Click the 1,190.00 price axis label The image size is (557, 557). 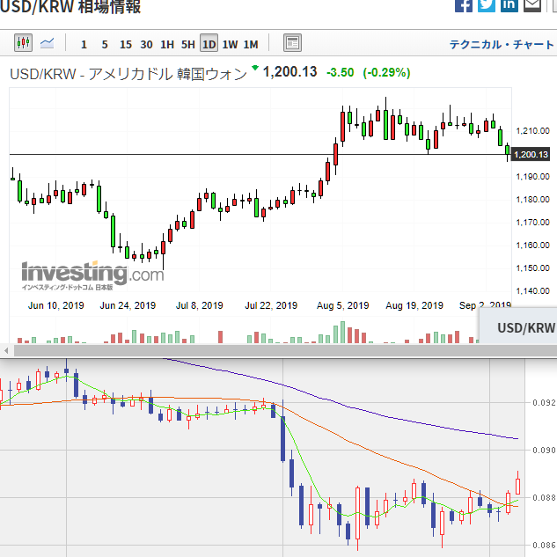532,177
